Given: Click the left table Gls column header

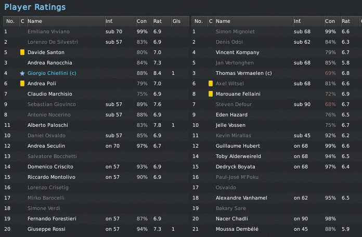Looking at the screenshot, I should 176,21.
